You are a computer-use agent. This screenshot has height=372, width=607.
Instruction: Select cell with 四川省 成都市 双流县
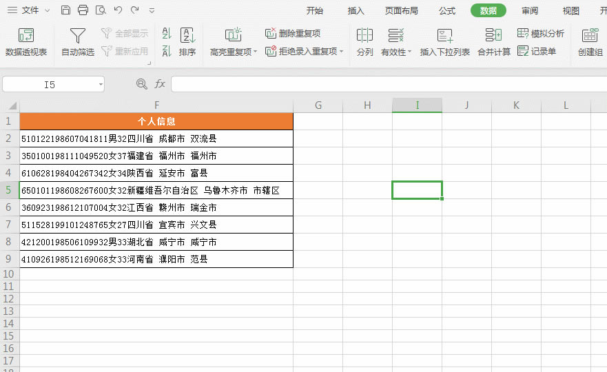(156, 138)
